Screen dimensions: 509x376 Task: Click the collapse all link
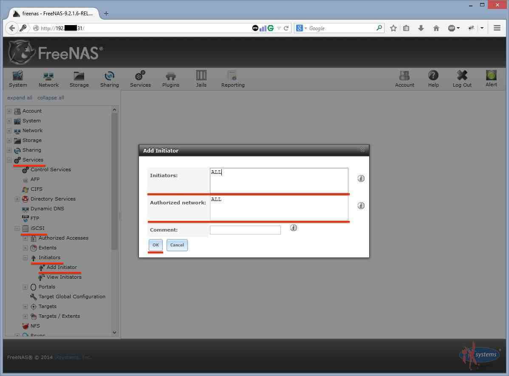coord(51,98)
